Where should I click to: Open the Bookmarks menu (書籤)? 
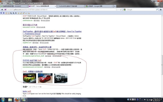(28, 3)
